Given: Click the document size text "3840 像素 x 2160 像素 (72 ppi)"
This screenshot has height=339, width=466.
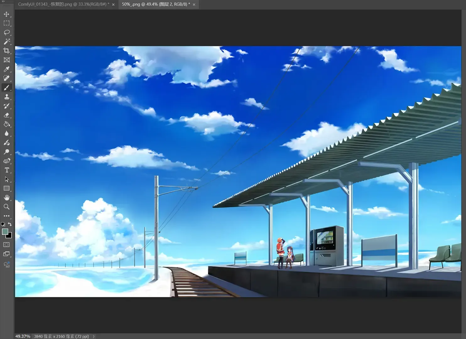Looking at the screenshot, I should (62, 336).
